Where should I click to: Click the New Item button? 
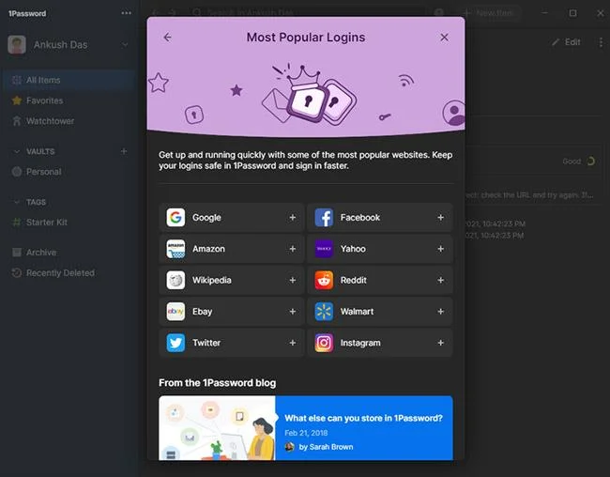489,13
